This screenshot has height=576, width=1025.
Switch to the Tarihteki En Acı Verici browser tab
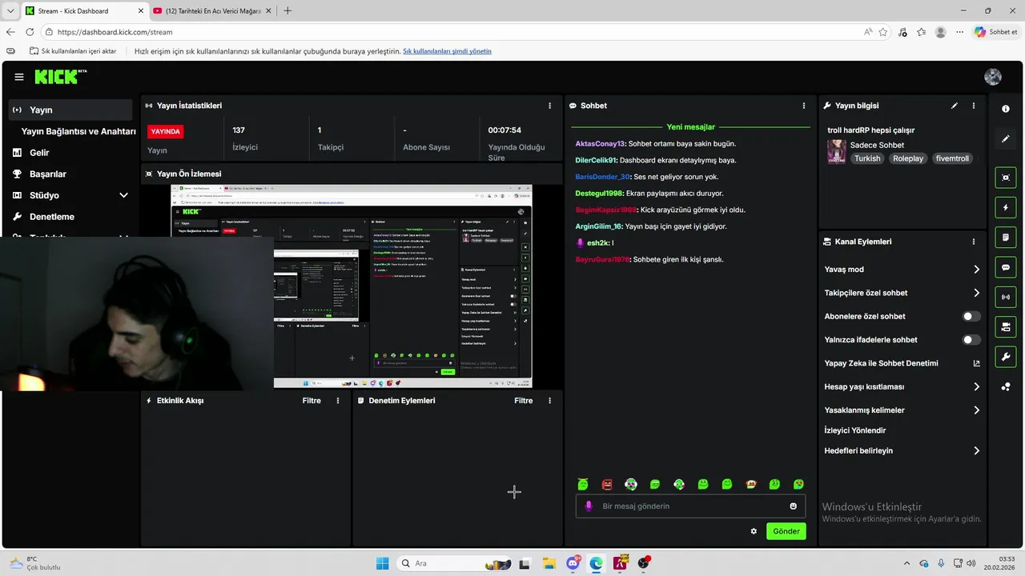(x=212, y=11)
